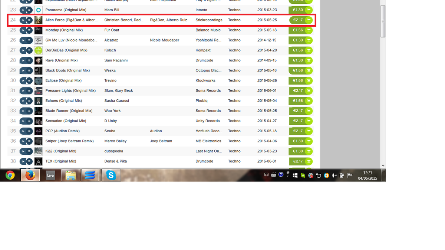Open the power plug tray icon
445x250 pixels.
tap(342, 176)
